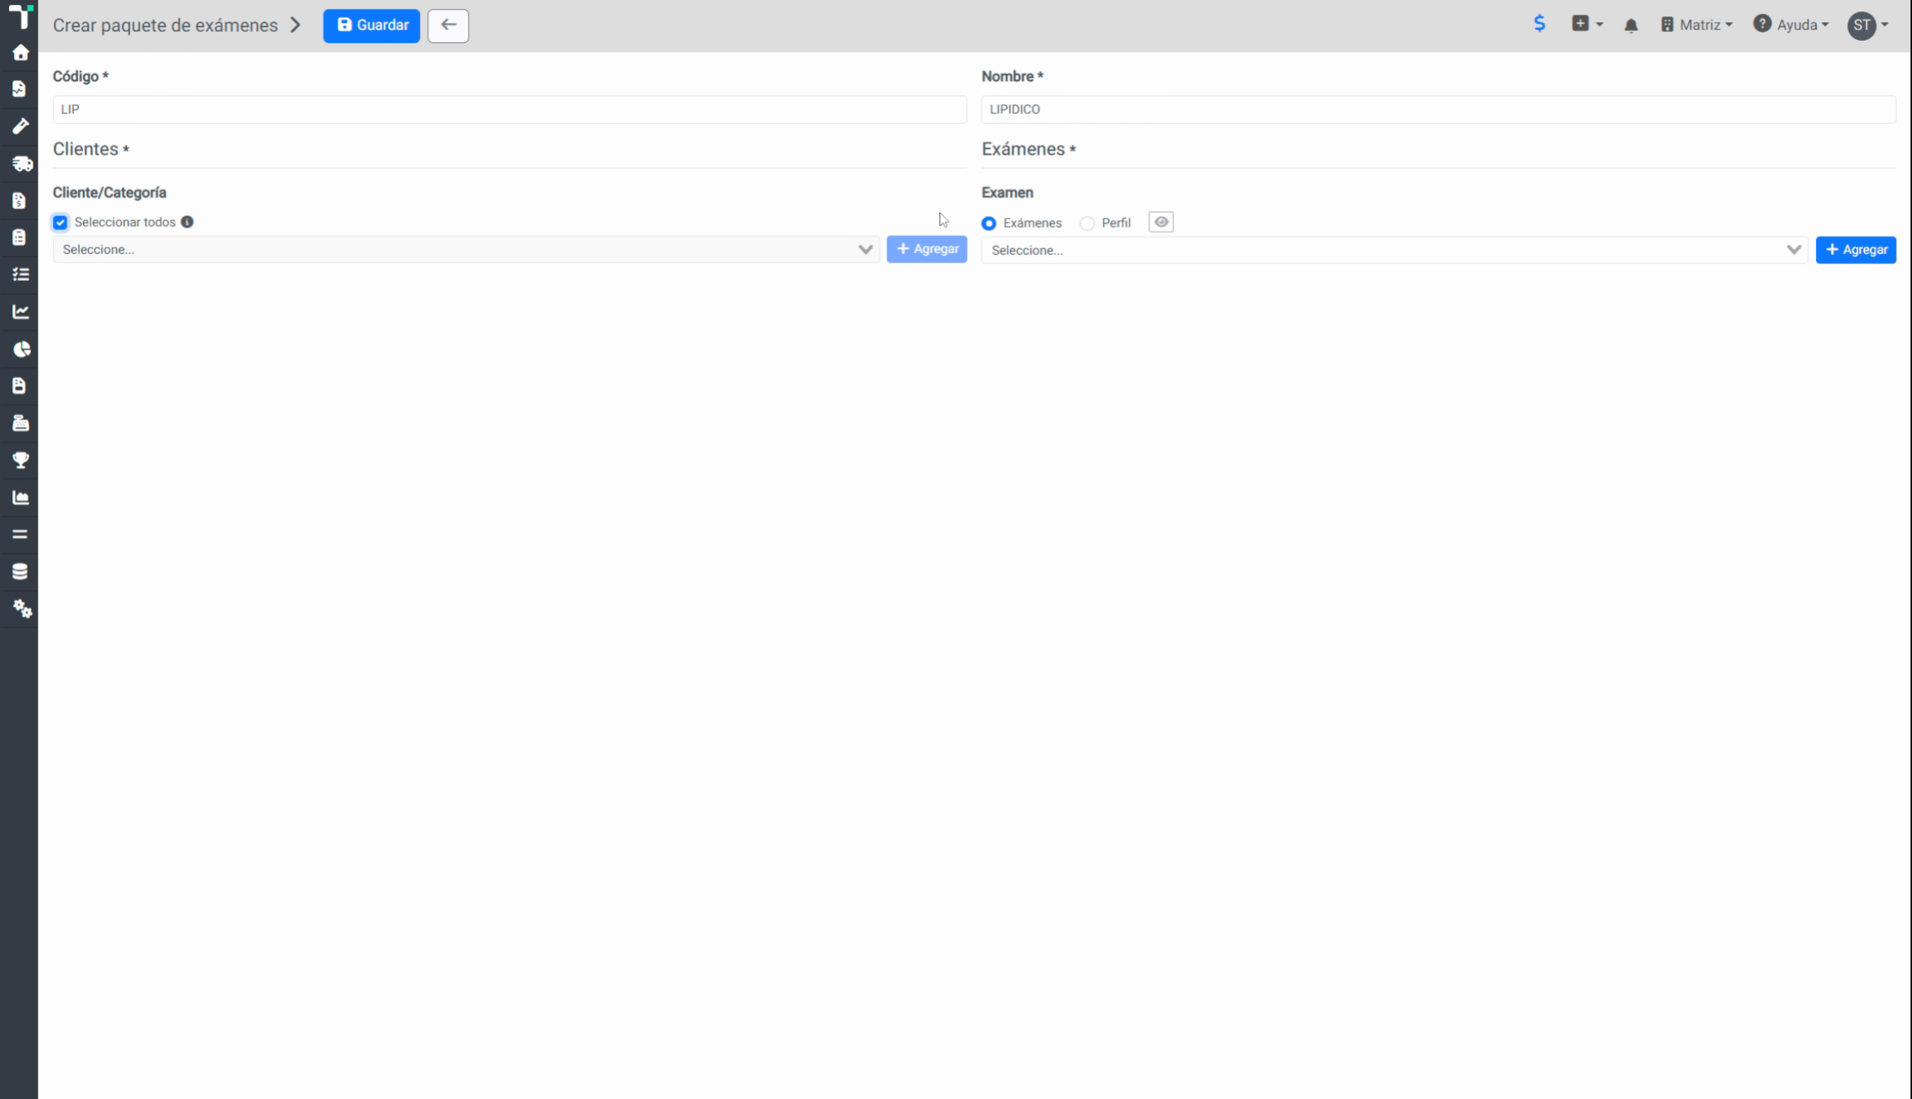1912x1099 pixels.
Task: Toggle the eye visibility button
Action: pyautogui.click(x=1161, y=222)
